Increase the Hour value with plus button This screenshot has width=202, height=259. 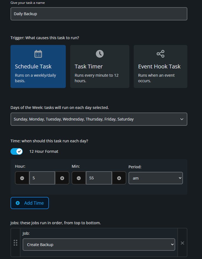[x=62, y=178]
